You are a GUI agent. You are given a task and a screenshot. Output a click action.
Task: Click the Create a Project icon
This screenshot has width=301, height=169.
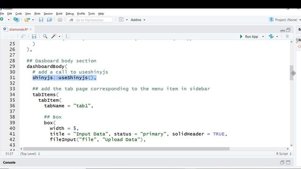click(x=16, y=20)
